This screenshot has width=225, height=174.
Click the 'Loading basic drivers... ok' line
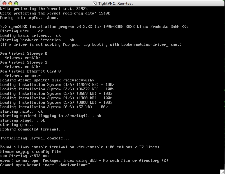(30, 36)
